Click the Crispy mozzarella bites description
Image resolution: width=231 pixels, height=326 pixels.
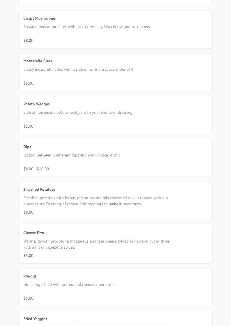coord(78,69)
